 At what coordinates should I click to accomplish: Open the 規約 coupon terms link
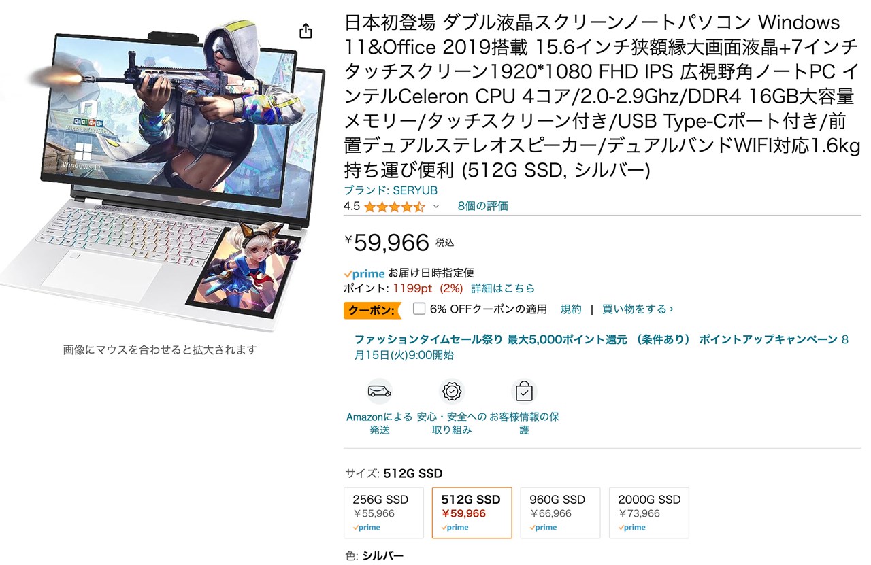(x=571, y=309)
